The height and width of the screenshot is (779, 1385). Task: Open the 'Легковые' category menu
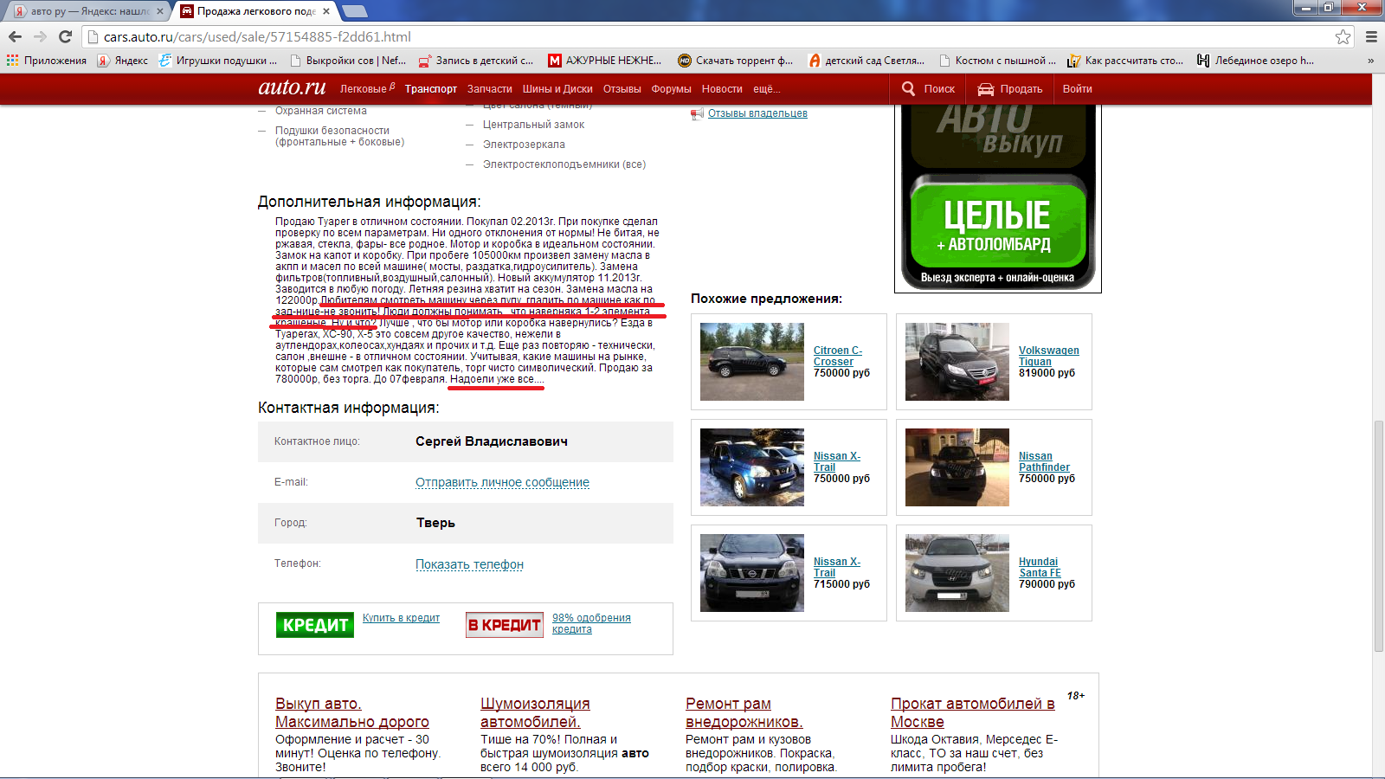pos(364,89)
